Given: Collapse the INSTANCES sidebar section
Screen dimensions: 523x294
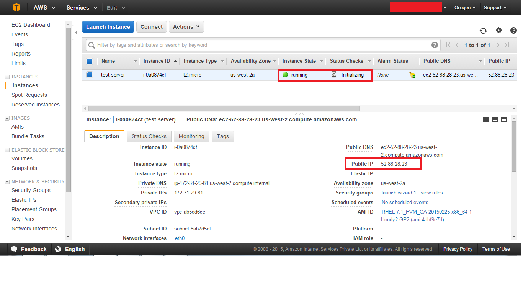Looking at the screenshot, I should pyautogui.click(x=7, y=77).
